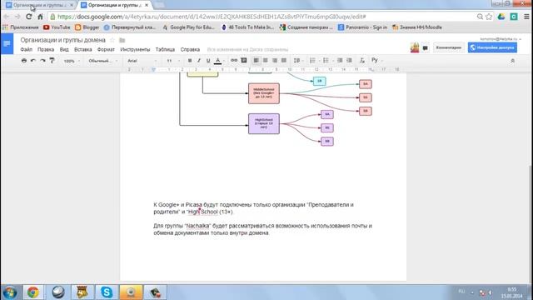Viewport: 533px width, 300px height.
Task: Open the chat bubble icon near avatar
Action: 425,48
